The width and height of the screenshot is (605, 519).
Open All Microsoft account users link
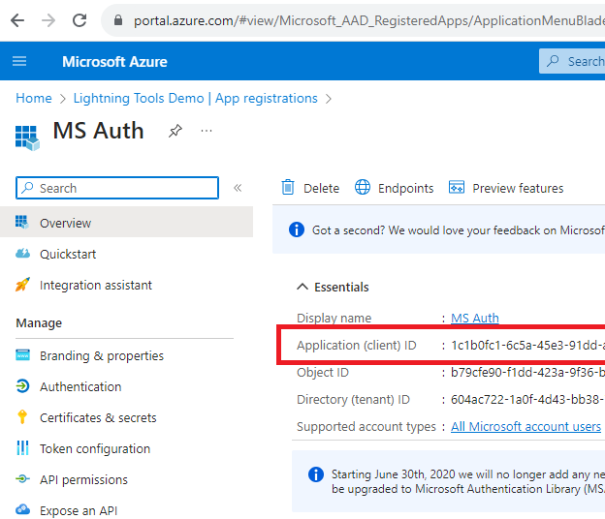click(525, 426)
